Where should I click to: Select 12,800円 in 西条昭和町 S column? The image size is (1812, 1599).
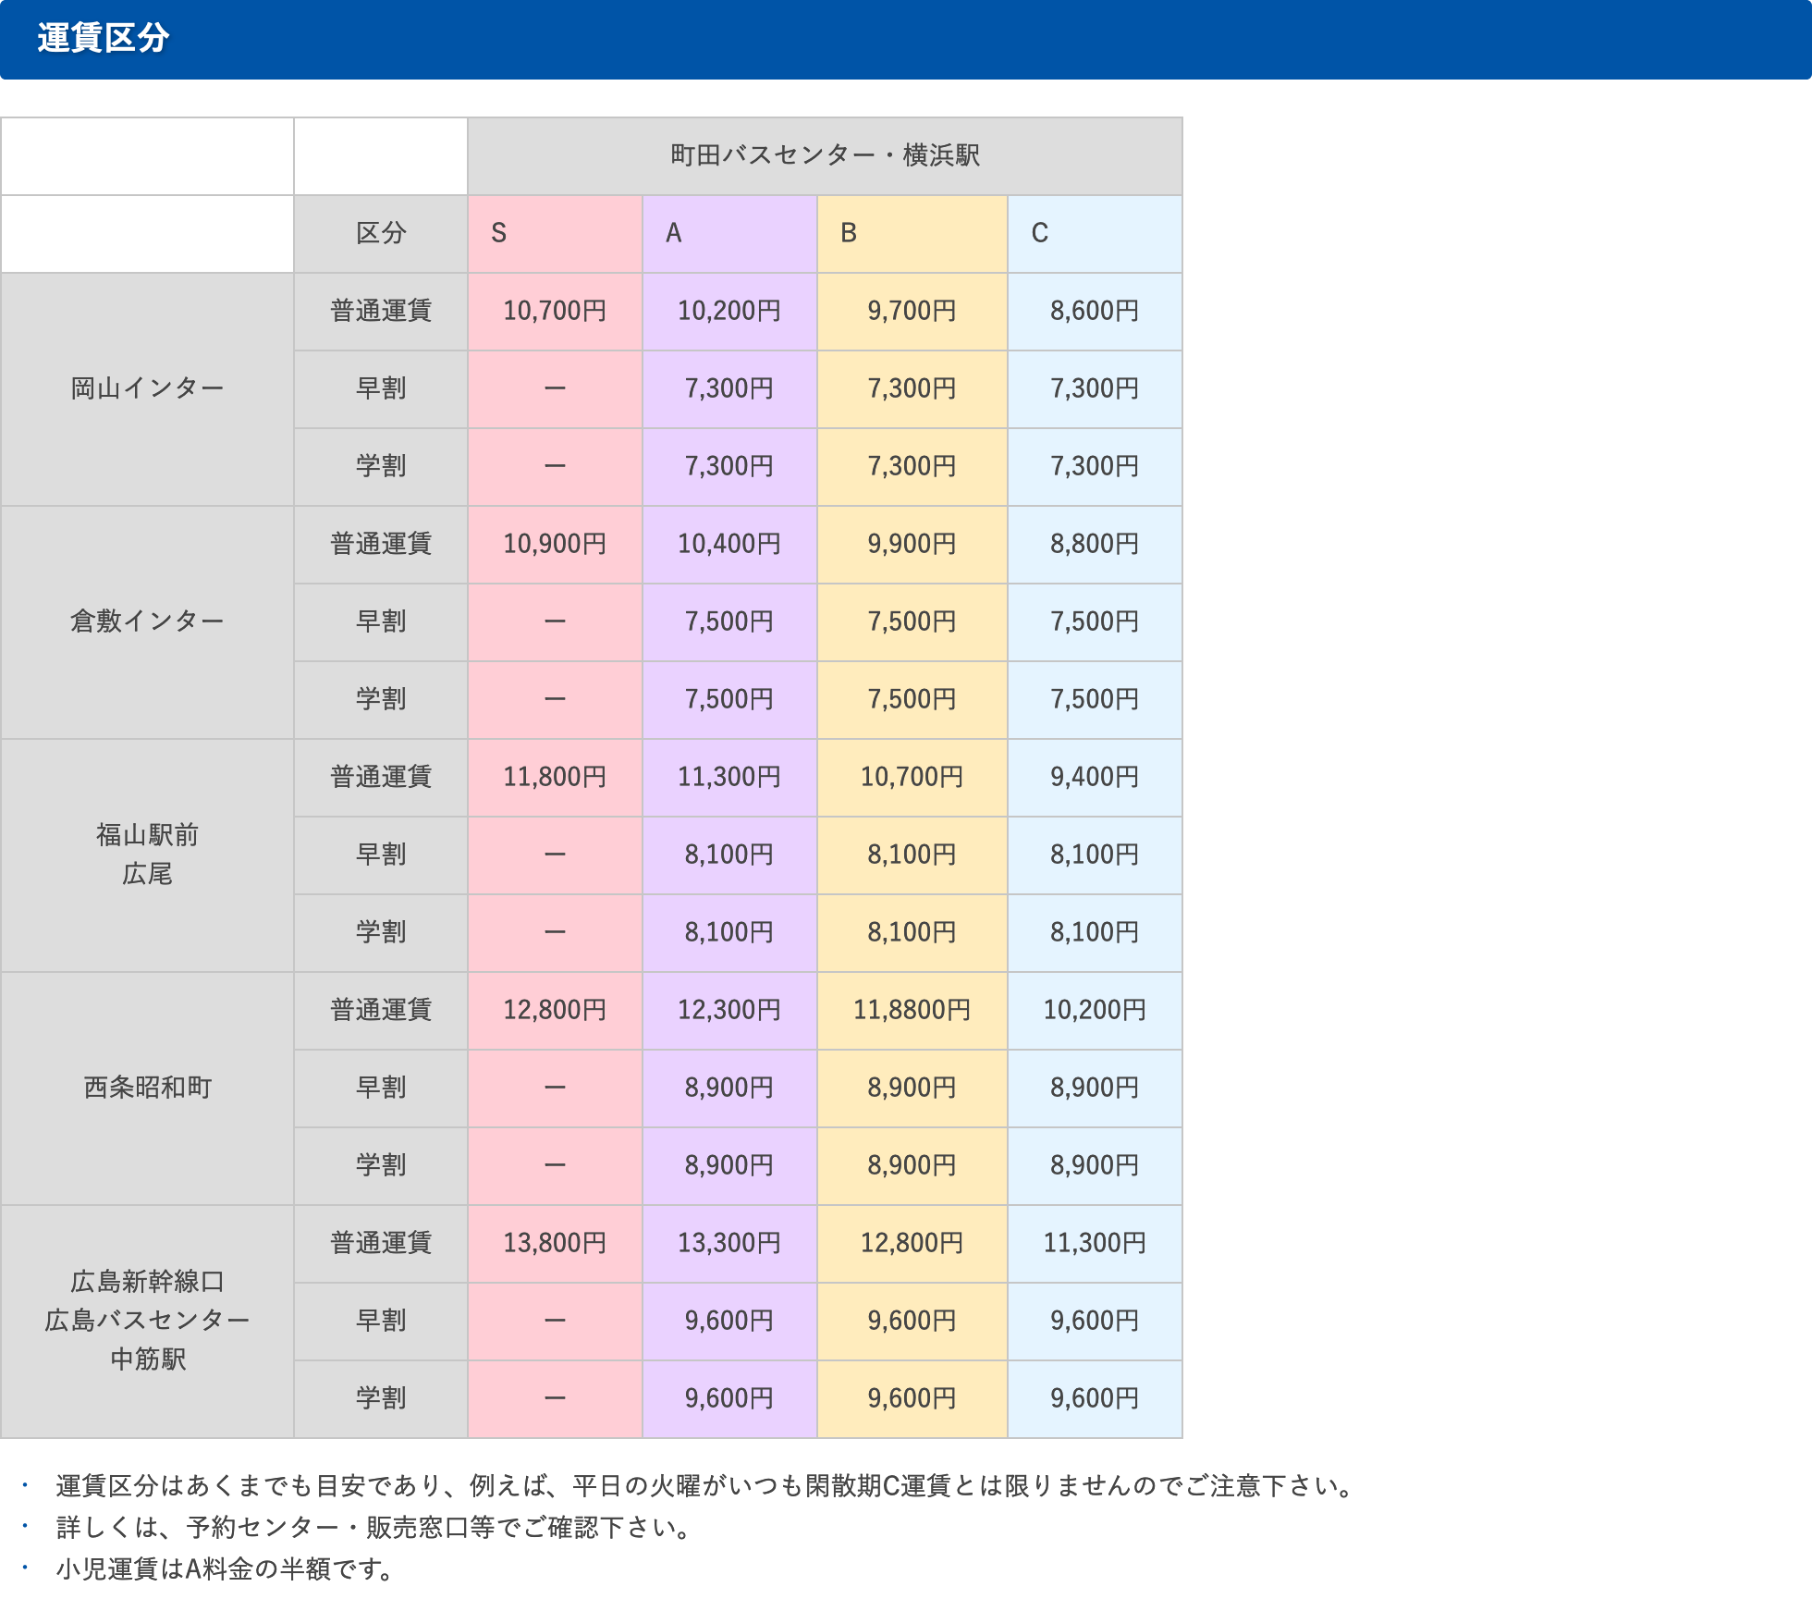[x=555, y=1010]
